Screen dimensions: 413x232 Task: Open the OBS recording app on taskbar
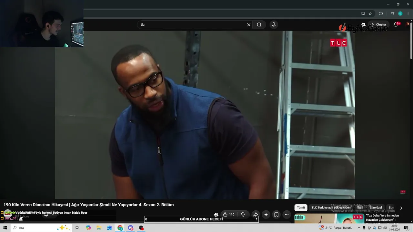141,228
